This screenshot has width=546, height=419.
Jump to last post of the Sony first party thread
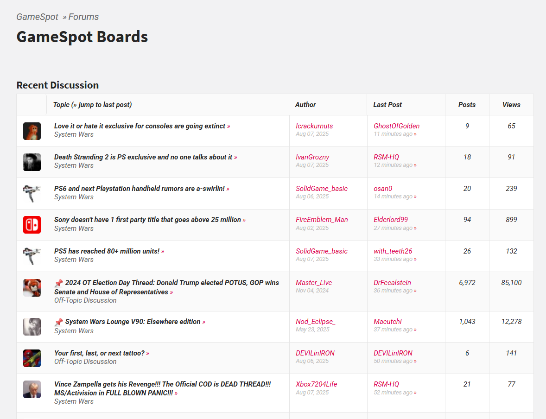tap(244, 220)
